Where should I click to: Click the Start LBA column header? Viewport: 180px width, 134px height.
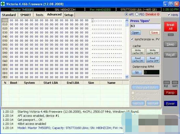click(x=50, y=83)
